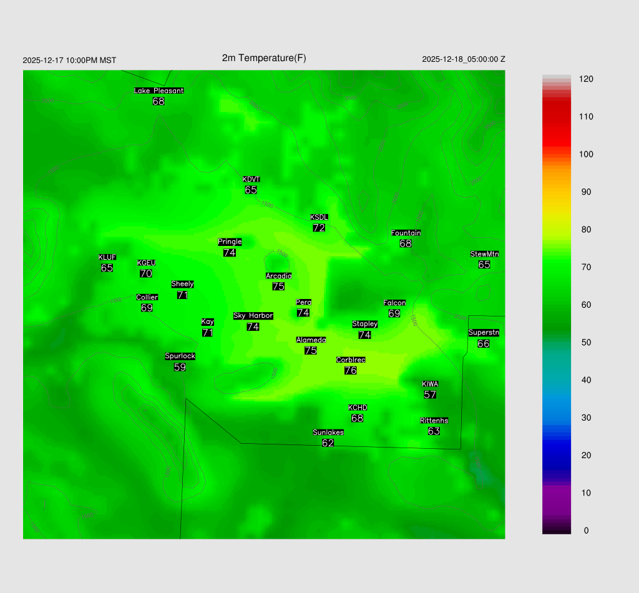Select the KIWA station reading of 57

click(x=430, y=395)
